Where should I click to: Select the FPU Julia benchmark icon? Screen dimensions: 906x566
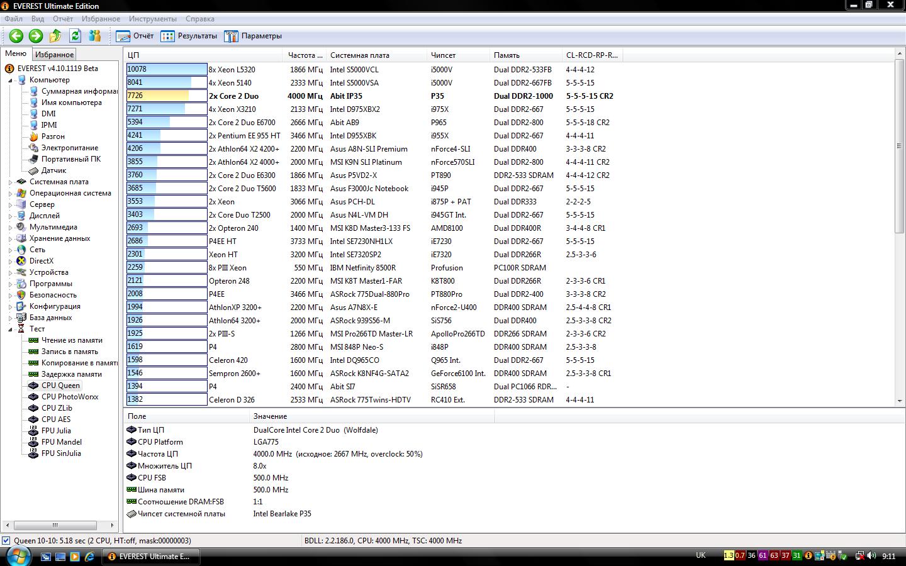pos(33,431)
